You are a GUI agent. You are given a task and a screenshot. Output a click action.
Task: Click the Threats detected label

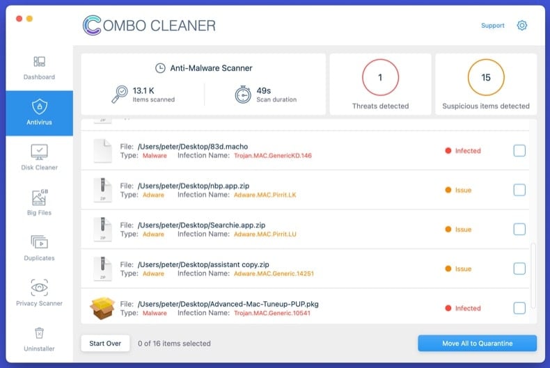click(381, 106)
